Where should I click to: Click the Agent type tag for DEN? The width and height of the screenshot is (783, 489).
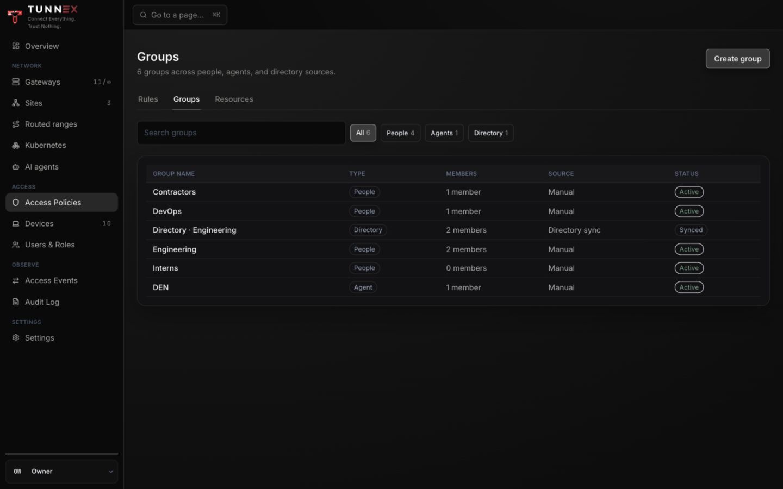tap(363, 287)
